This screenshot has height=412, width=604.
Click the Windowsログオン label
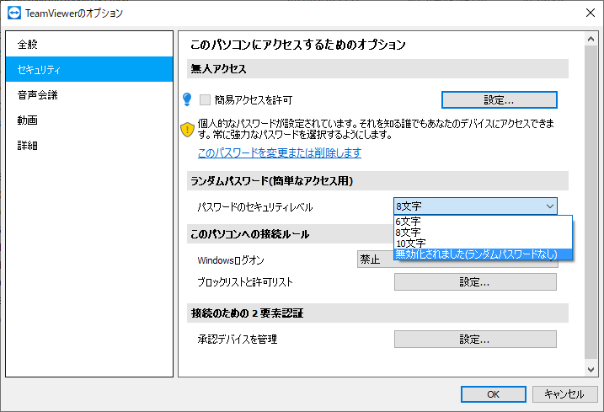pos(231,260)
